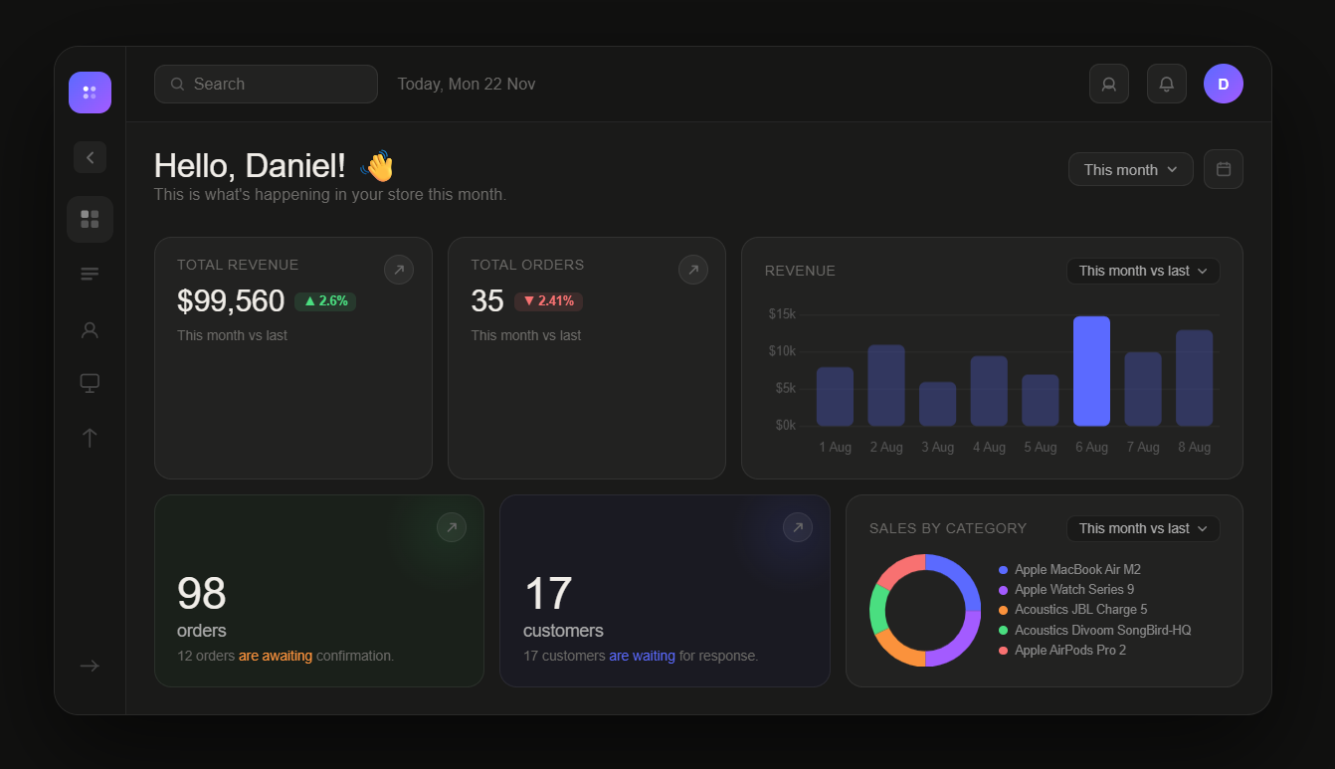Click the logout arrow at sidebar bottom
This screenshot has height=769, width=1335.
click(x=90, y=666)
